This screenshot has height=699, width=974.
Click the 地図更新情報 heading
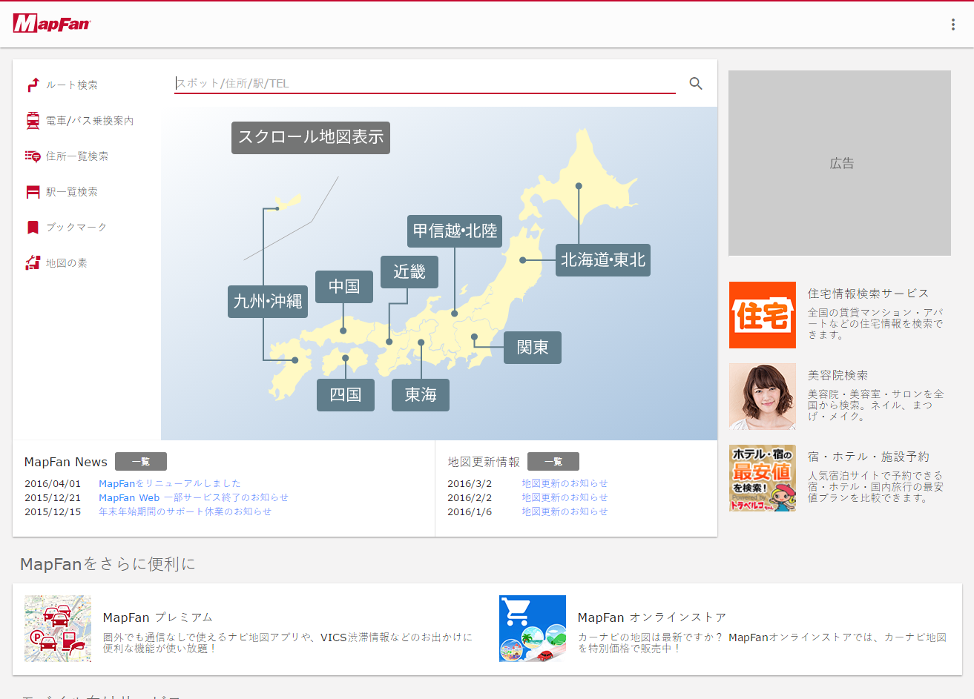click(484, 462)
